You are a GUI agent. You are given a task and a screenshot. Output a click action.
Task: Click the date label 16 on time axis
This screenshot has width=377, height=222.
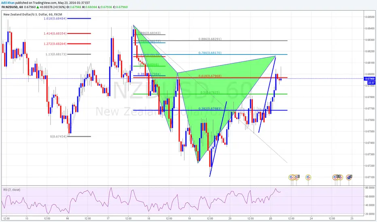coord(67,218)
